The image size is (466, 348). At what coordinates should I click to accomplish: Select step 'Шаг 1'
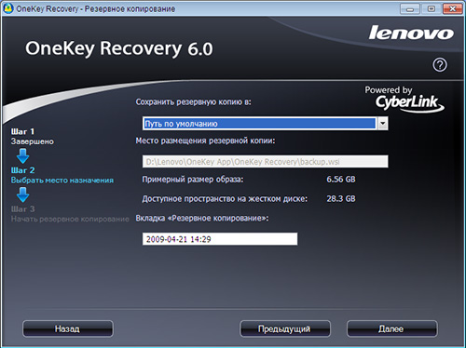[22, 131]
